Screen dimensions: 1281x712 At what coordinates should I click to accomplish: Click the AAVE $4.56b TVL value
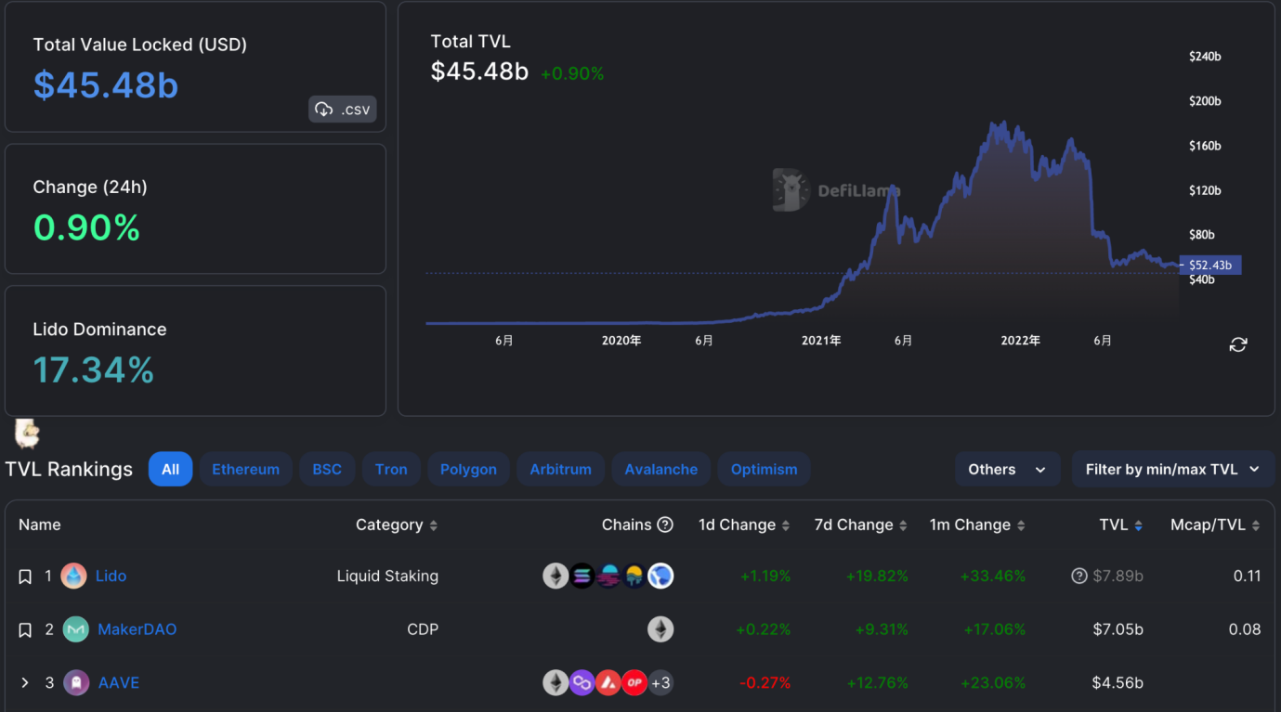click(1118, 682)
